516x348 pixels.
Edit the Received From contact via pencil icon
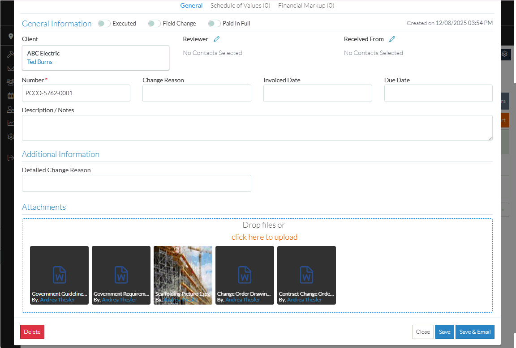(x=392, y=39)
